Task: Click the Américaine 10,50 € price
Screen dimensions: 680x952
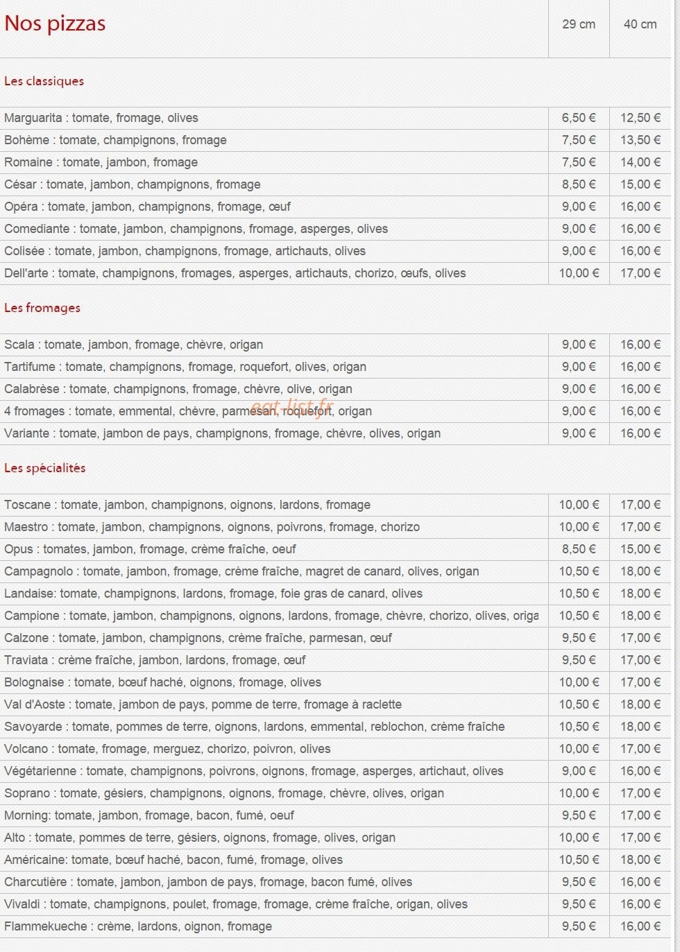Action: 579,860
